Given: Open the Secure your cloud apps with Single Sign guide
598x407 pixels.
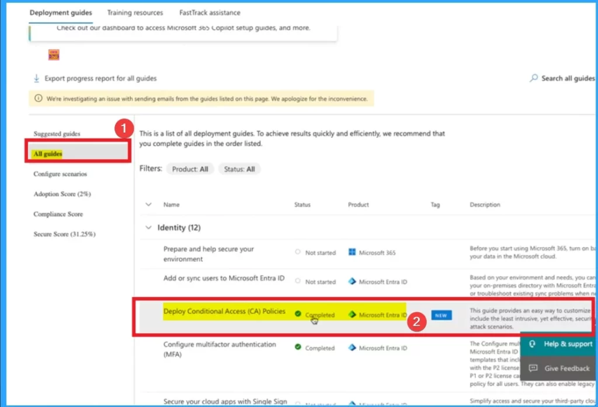Looking at the screenshot, I should coord(225,401).
